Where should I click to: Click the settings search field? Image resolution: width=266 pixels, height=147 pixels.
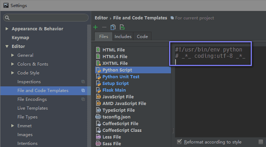tap(46, 18)
